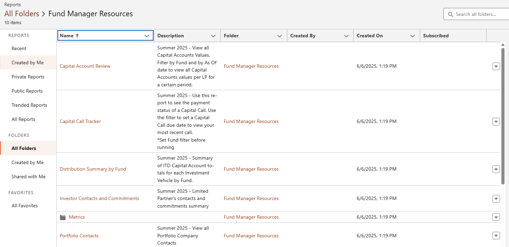Expand the Description column options chevron
The width and height of the screenshot is (509, 247).
point(213,36)
